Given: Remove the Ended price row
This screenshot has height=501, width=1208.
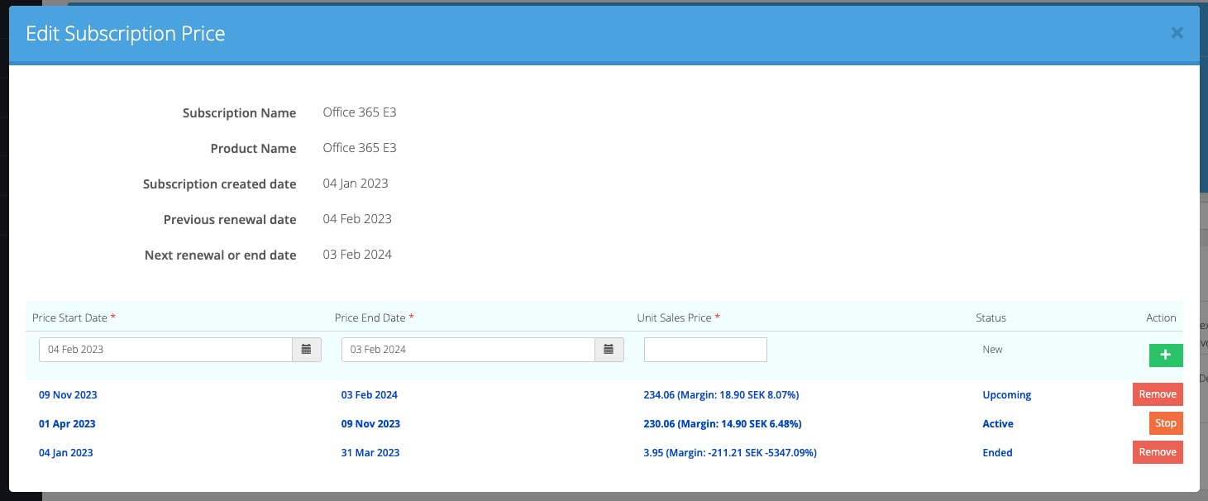Looking at the screenshot, I should [1158, 452].
